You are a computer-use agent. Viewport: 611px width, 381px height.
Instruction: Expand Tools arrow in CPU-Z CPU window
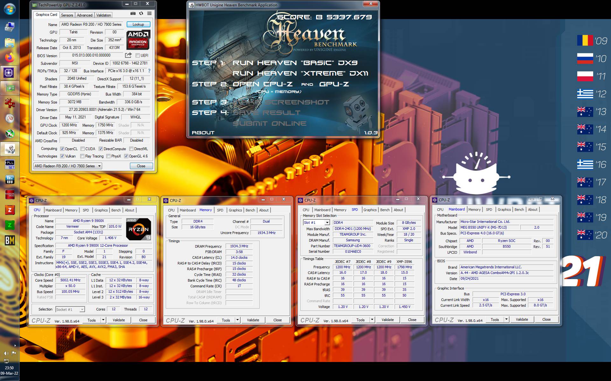(103, 320)
